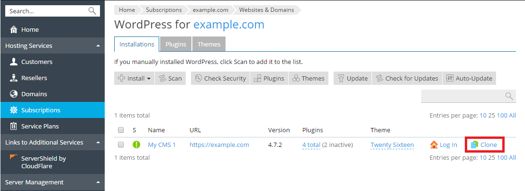Screen dimensions: 525x191
Task: Click the Twenty Sixteen theme link
Action: [x=392, y=145]
